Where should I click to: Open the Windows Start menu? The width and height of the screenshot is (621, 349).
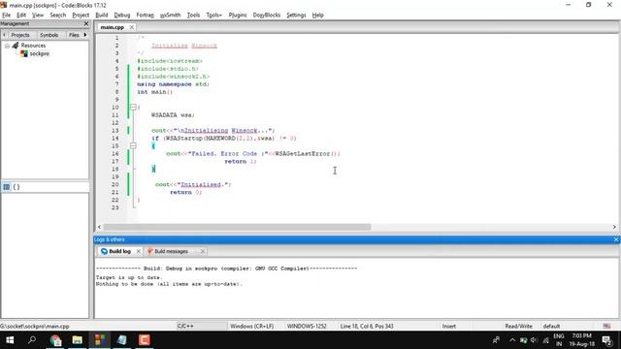click(10, 340)
